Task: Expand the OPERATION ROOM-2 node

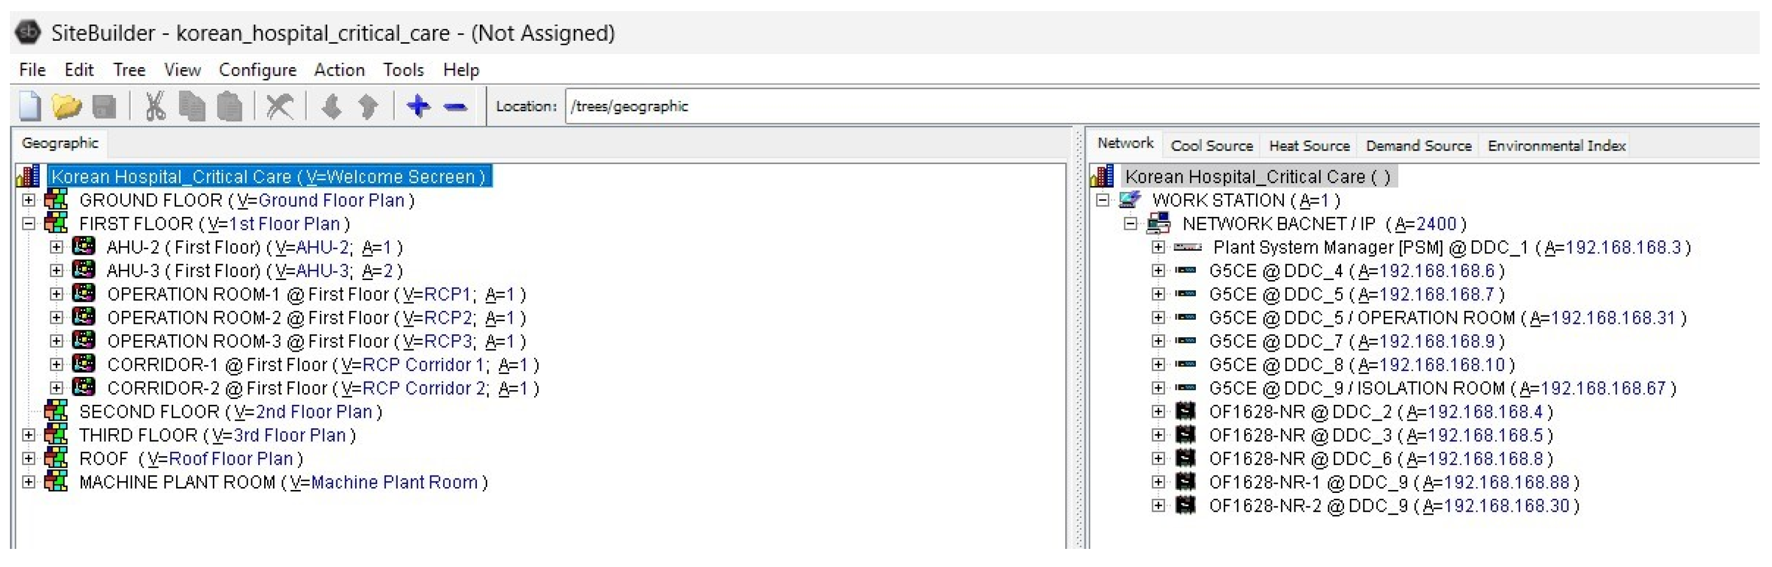Action: tap(57, 317)
